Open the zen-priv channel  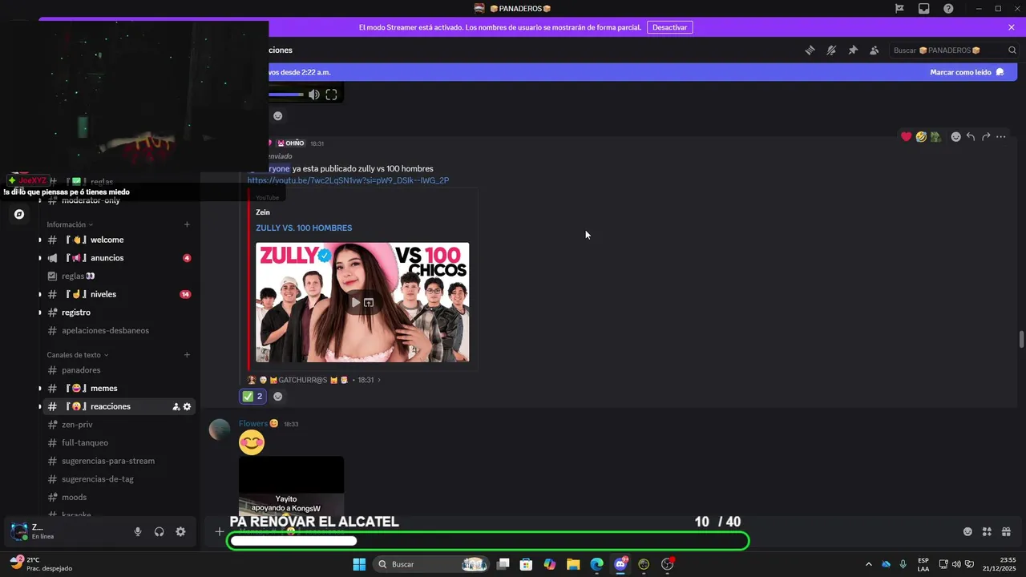pos(119,425)
